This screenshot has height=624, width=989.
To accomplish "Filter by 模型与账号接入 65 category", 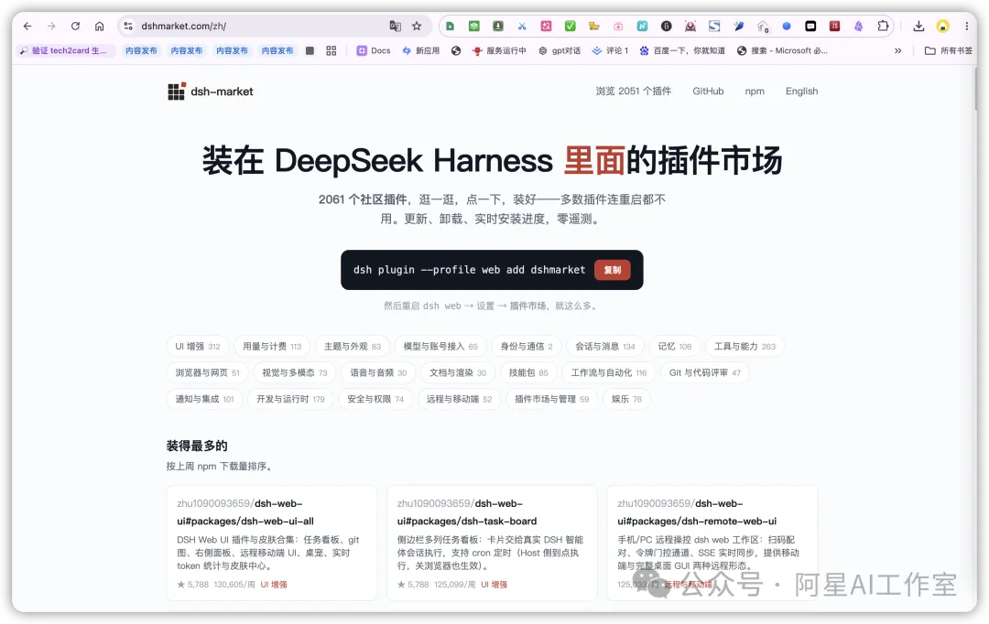I will coord(440,346).
